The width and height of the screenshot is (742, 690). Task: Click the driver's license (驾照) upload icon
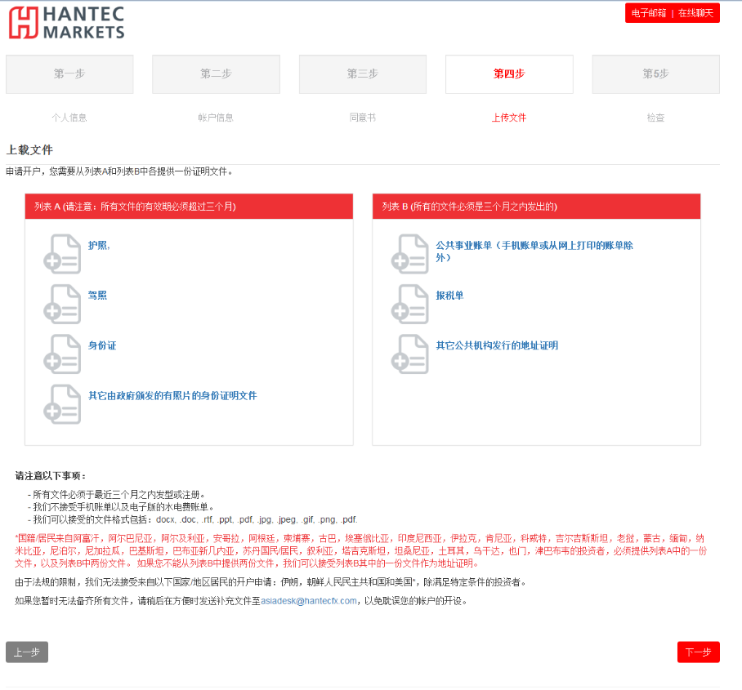[x=61, y=304]
